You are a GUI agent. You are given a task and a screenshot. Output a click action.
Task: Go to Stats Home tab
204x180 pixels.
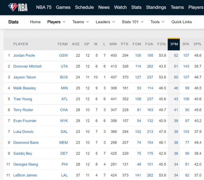35,22
